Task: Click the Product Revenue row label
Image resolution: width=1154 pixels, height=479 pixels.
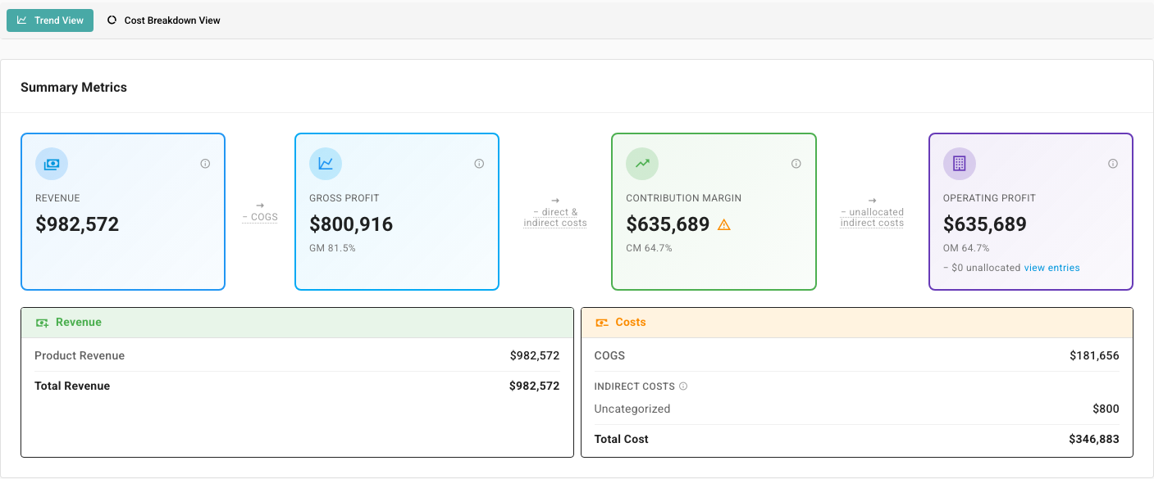Action: pyautogui.click(x=80, y=355)
